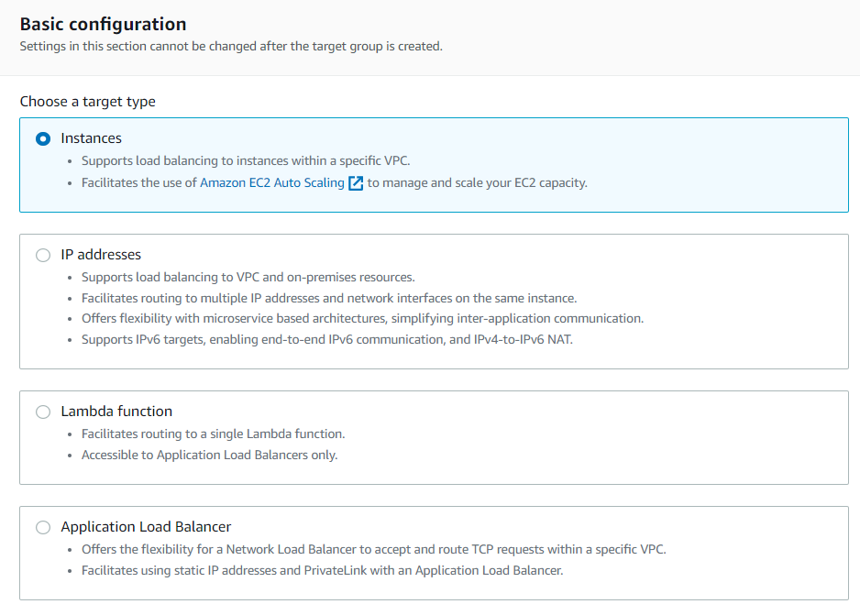
Task: Open the Amazon EC2 Auto Scaling link
Action: [x=272, y=182]
